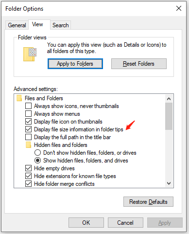
Task: Click the Folder views folder icon
Action: (x=30, y=54)
